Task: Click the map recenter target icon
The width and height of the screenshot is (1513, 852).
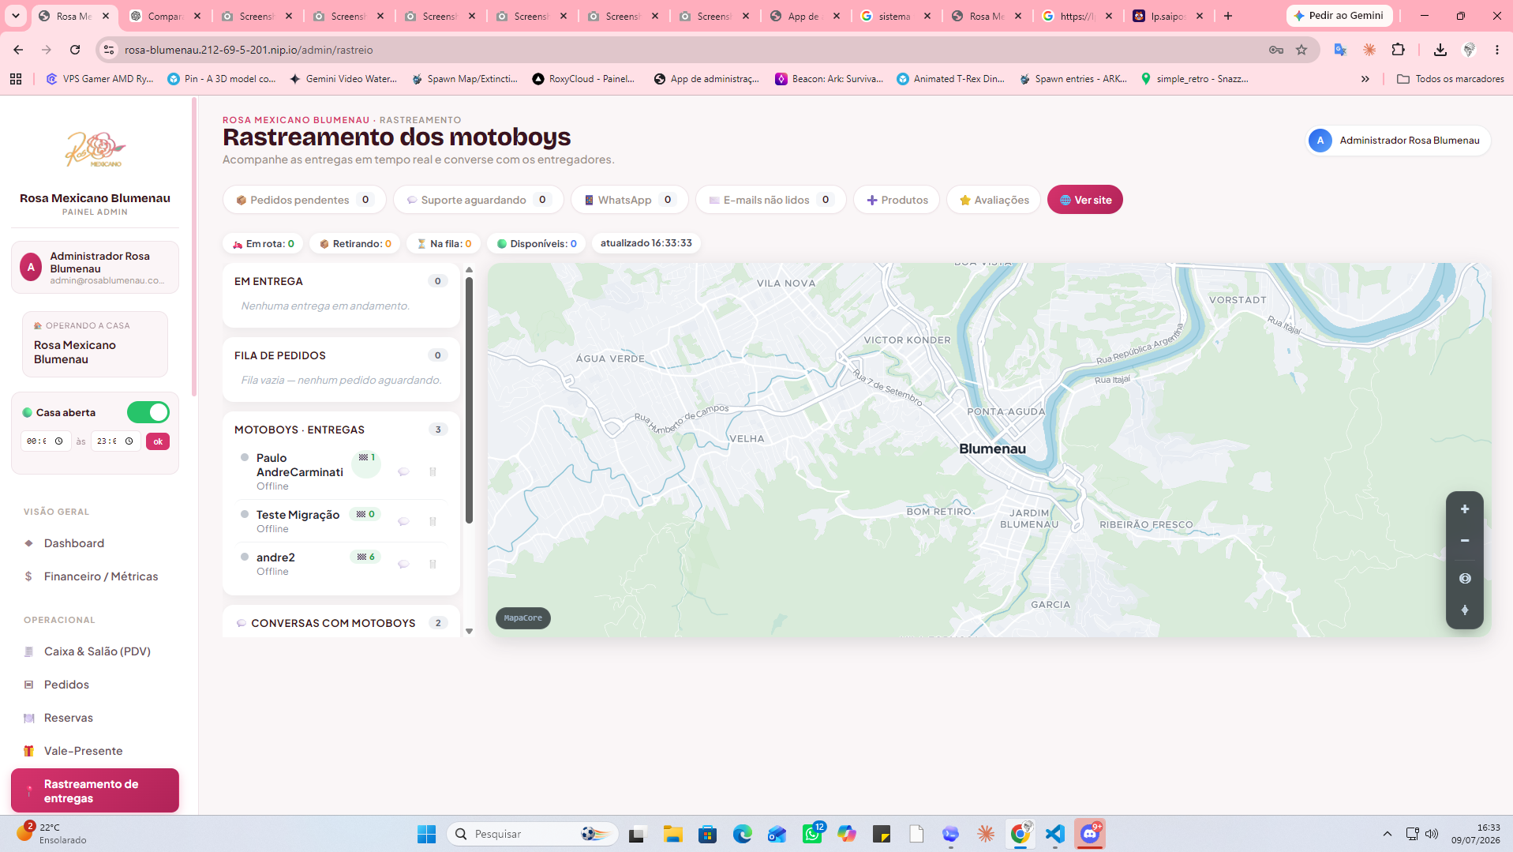Action: coord(1464,579)
